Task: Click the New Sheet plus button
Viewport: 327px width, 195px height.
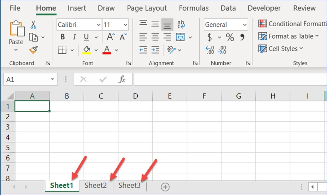Action: 165,187
